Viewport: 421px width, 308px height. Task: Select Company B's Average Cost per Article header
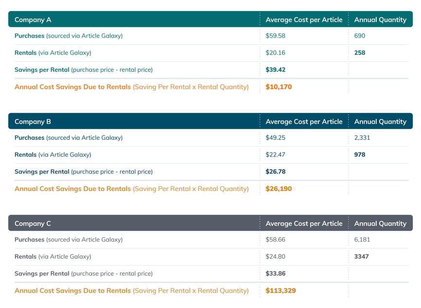pos(304,122)
